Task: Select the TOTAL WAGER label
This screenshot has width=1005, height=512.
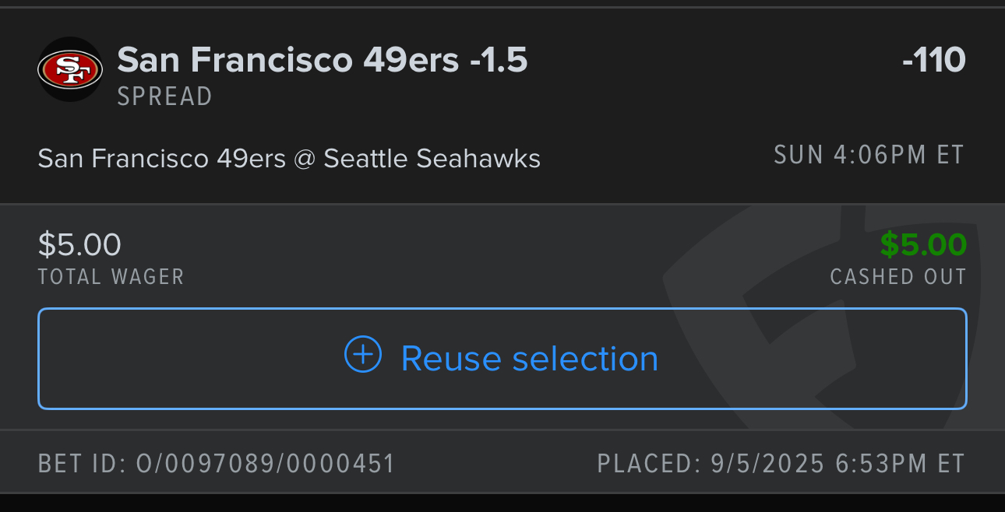Action: pos(111,276)
